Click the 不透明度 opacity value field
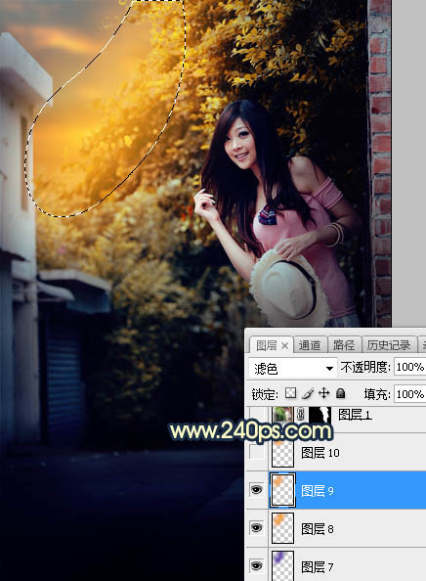 click(x=409, y=367)
